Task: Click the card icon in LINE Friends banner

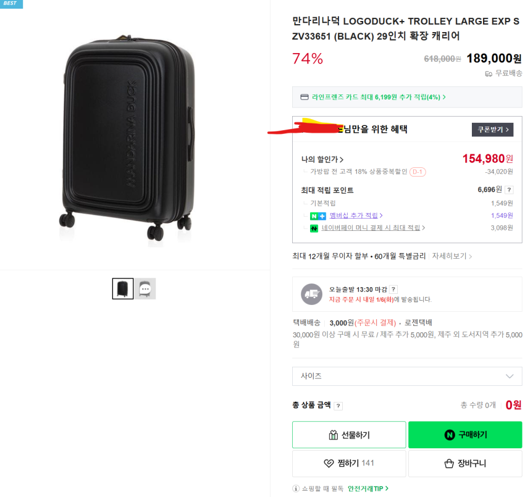Action: (304, 97)
